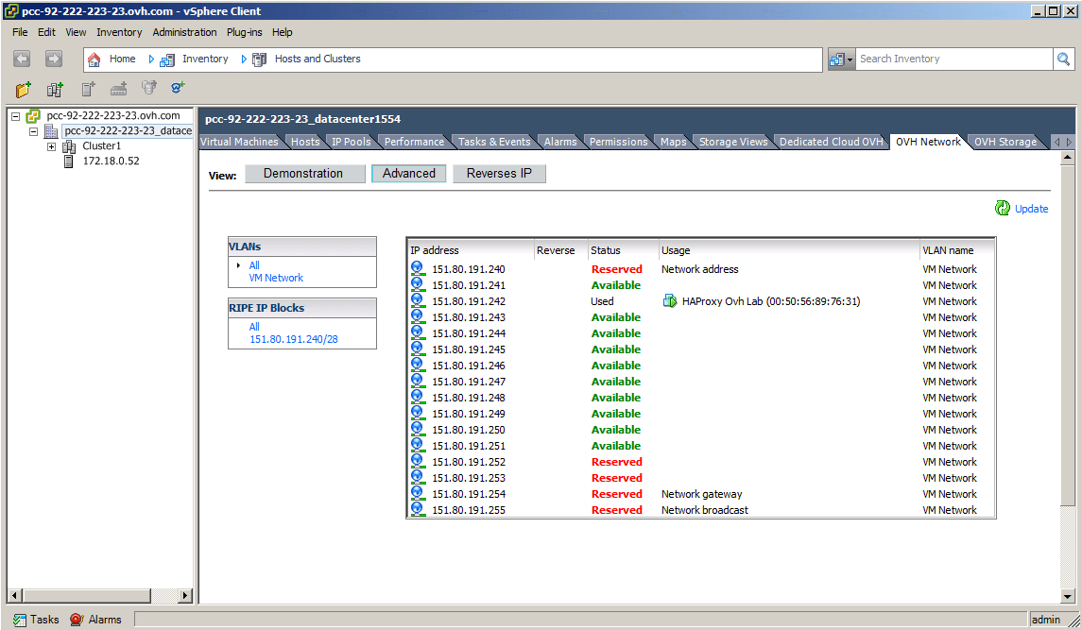Screen dimensions: 1082x630
Task: Select the Demonstration view button
Action: coord(303,173)
